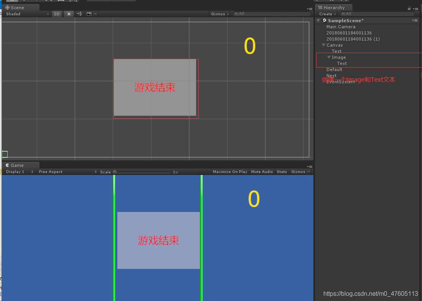Select yellow 0 score text in Scene view
The image size is (422, 301).
tap(250, 46)
